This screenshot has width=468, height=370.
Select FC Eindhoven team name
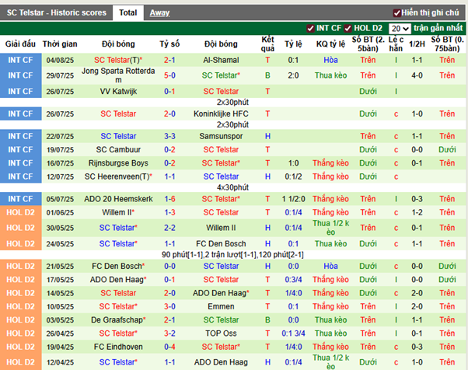[118, 347]
